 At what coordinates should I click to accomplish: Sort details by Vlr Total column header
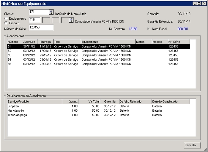click(89, 102)
